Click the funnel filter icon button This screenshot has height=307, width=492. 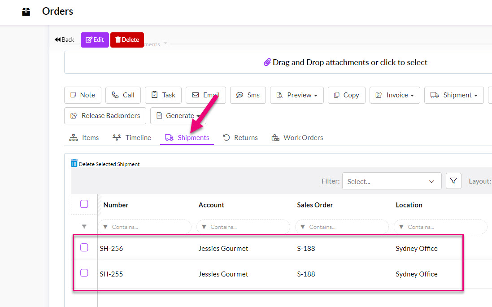[x=453, y=181]
